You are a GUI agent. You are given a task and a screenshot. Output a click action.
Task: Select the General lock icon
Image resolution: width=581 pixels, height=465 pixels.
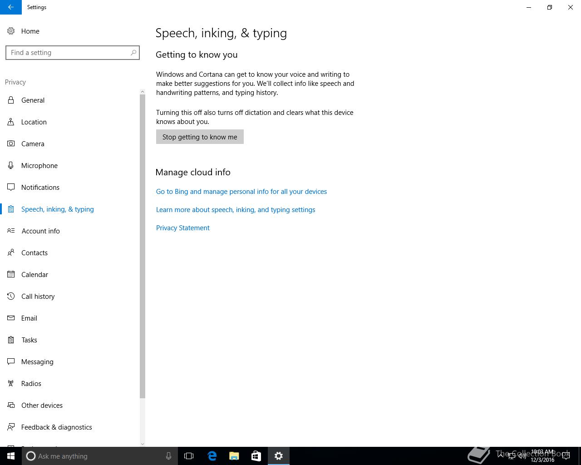click(x=11, y=100)
